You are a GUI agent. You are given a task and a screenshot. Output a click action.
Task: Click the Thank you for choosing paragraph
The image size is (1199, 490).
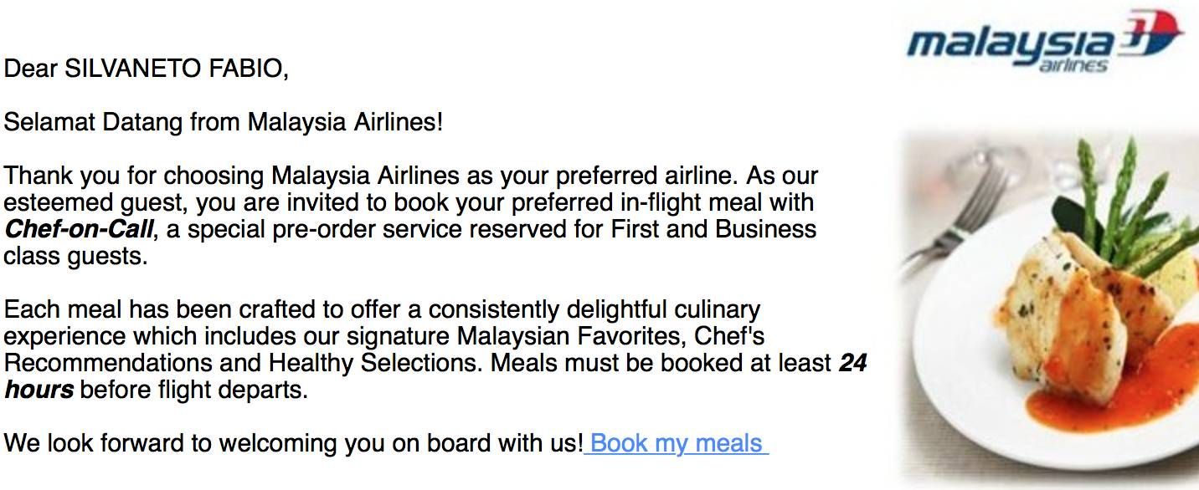tap(410, 216)
